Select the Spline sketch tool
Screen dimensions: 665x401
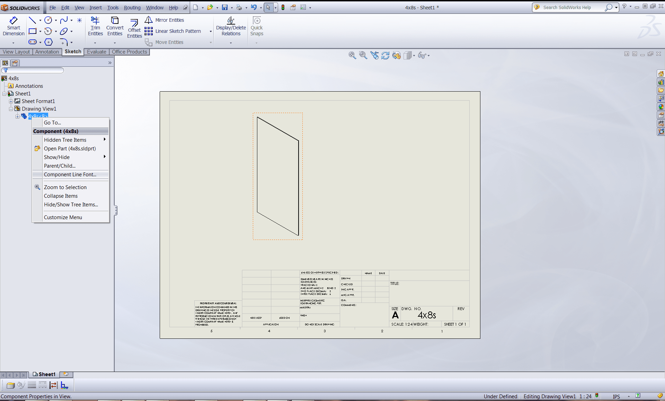point(64,20)
